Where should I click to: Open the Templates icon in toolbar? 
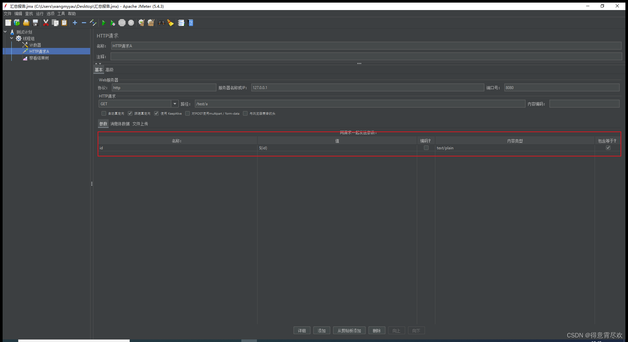17,23
